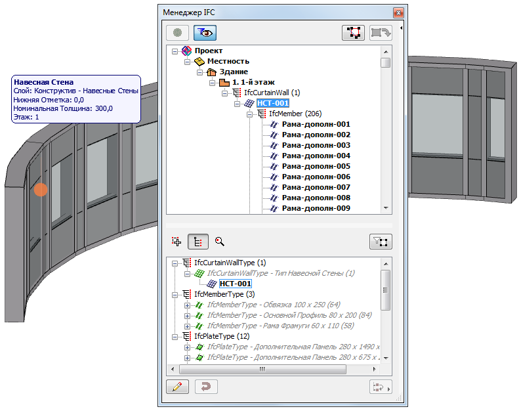This screenshot has height=409, width=519.
Task: Click the undo arrow button
Action: [206, 387]
